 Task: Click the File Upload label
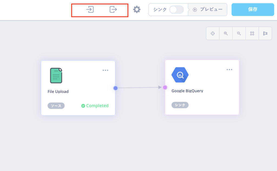coord(58,91)
